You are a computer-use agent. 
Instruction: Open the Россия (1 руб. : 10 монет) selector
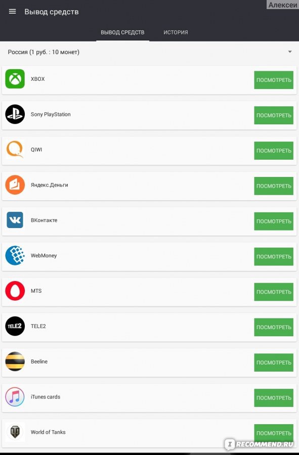[150, 52]
